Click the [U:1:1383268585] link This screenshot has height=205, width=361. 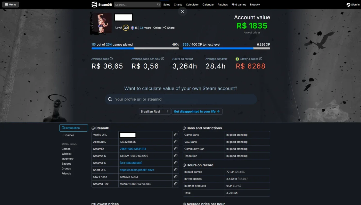(x=131, y=163)
